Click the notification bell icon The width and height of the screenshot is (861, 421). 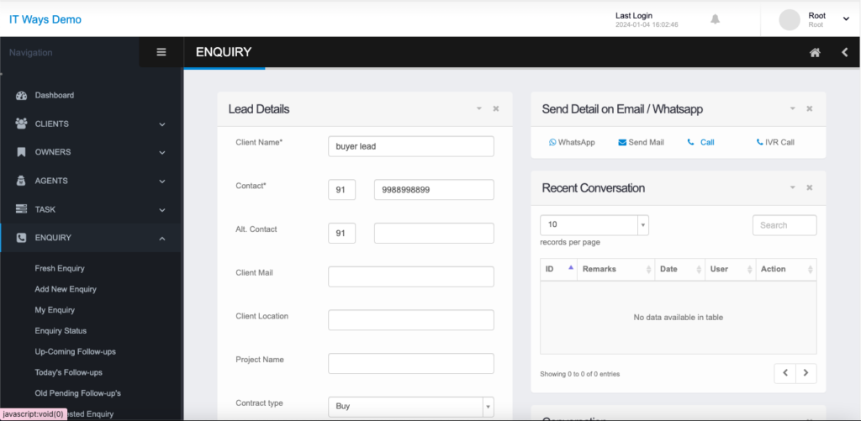[x=716, y=18]
